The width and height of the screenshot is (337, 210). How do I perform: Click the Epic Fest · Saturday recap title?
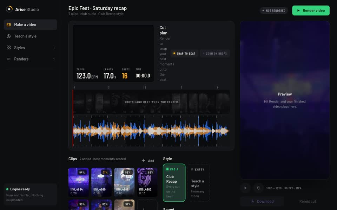click(x=98, y=8)
